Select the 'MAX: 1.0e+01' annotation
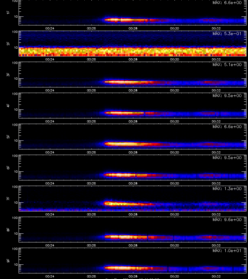Viewport: 248px width, 279px height. pyautogui.click(x=227, y=250)
